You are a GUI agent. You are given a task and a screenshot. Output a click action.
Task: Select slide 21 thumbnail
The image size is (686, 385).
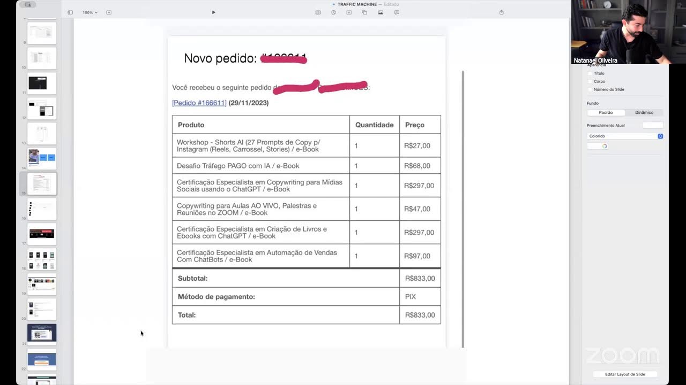[x=42, y=334]
